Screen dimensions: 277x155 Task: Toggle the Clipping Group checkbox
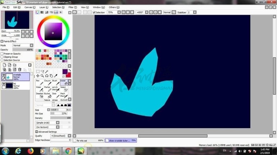pos(2,57)
